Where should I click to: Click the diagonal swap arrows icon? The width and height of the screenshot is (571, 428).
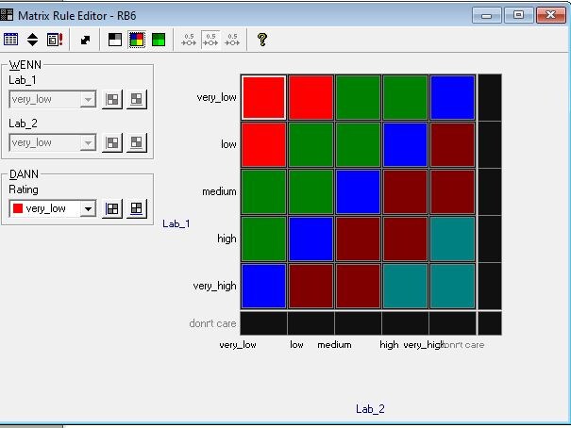click(85, 40)
